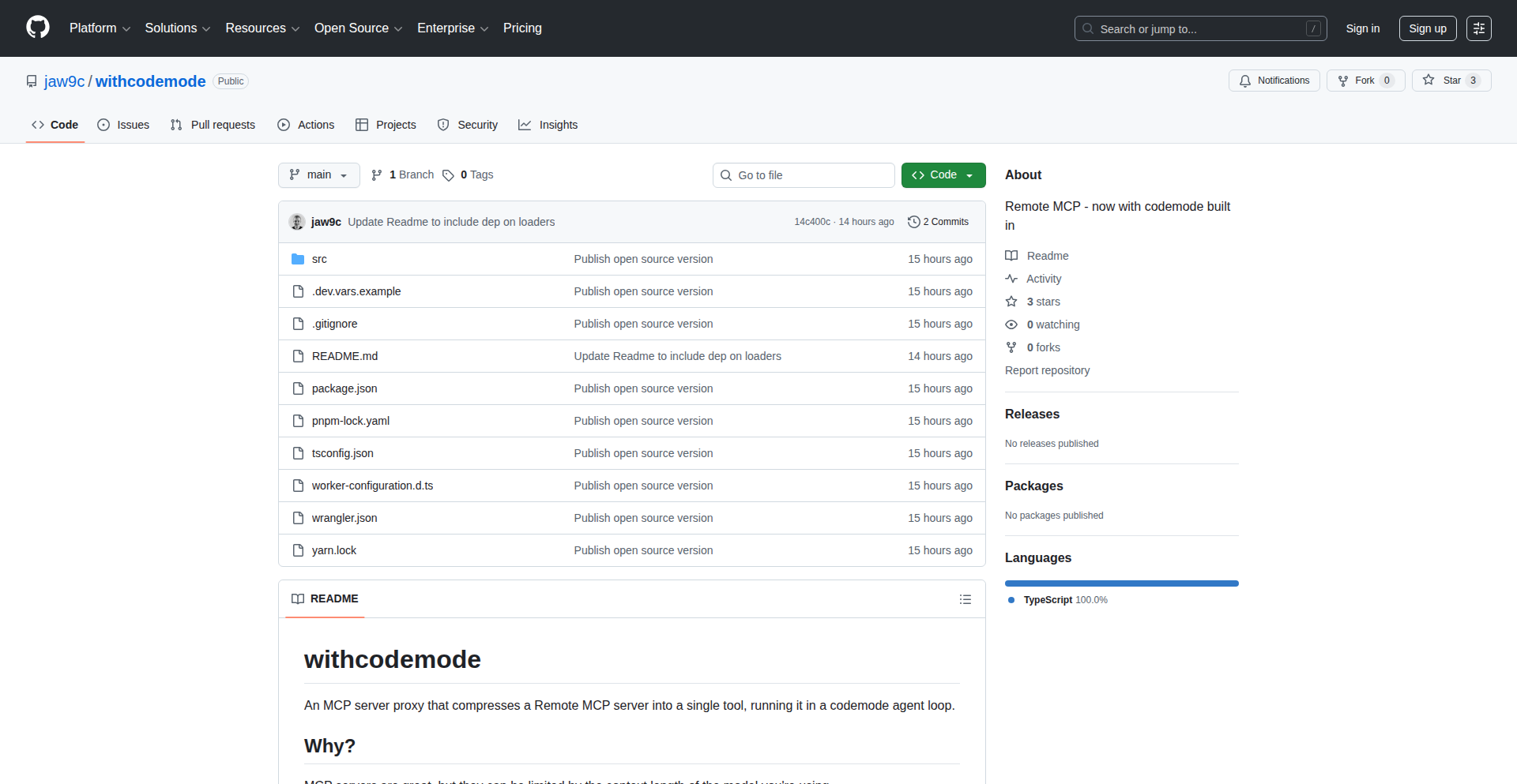The height and width of the screenshot is (784, 1517).
Task: Toggle Notifications for this repository
Action: pos(1274,81)
